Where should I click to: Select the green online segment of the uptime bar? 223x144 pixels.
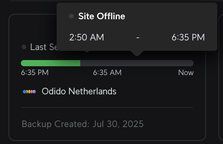pos(51,63)
